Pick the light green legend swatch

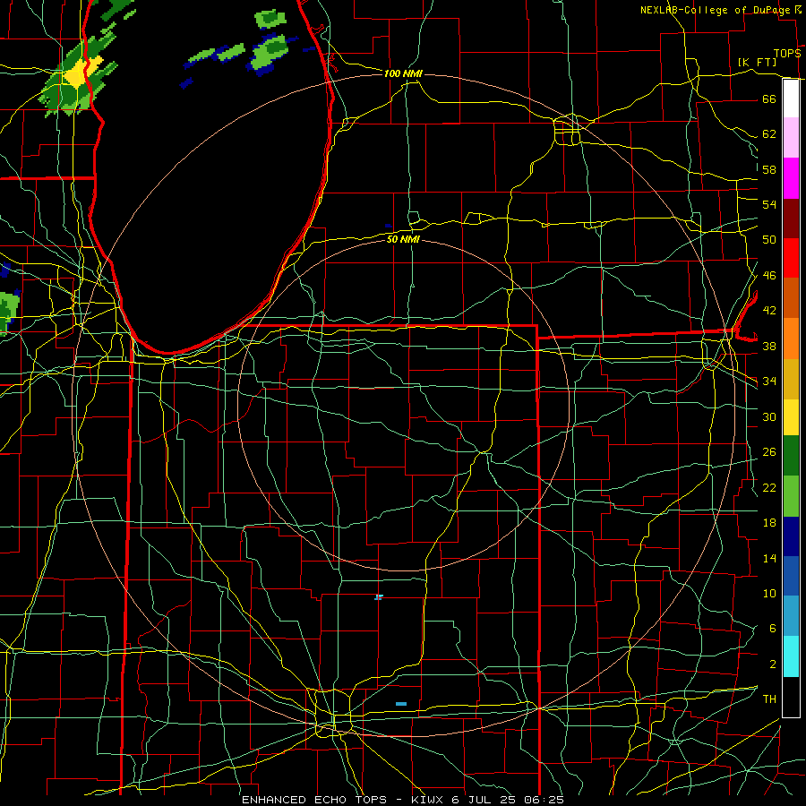(791, 496)
